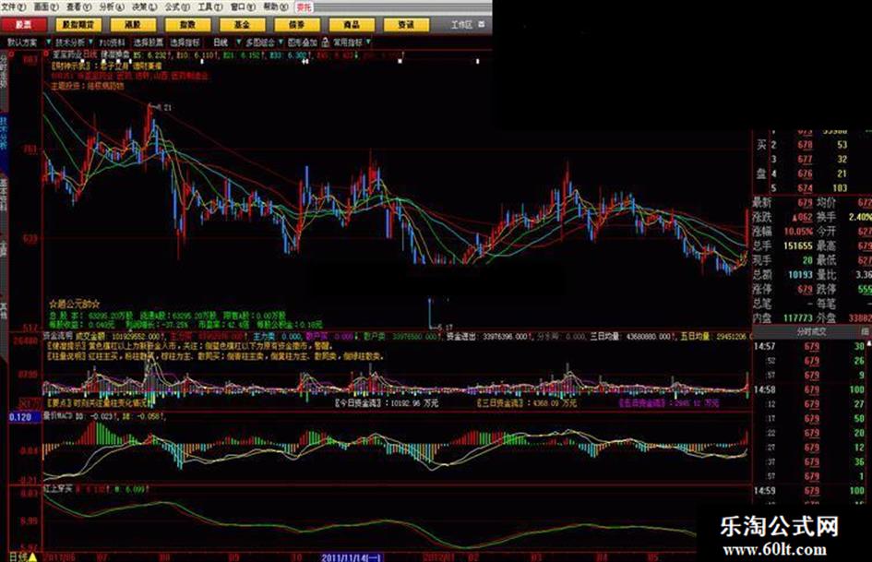Click the 今日资金流 10192.96 万元 text
This screenshot has width=872, height=562.
(386, 402)
